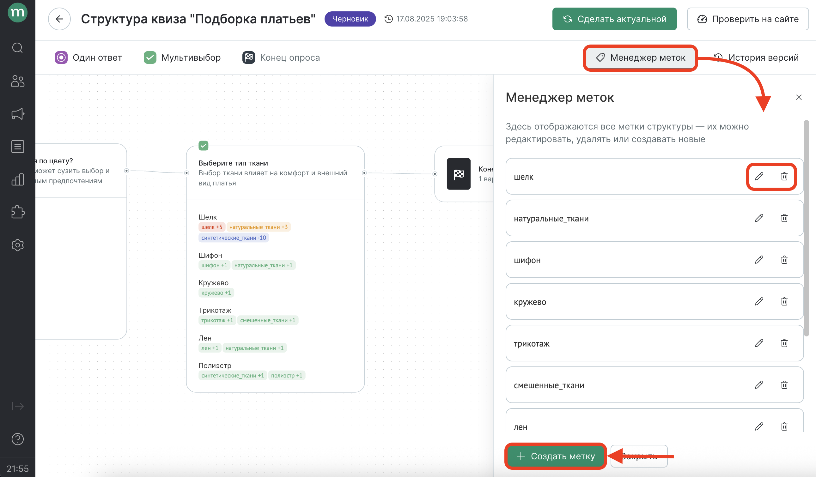Open the bar chart analytics section
Image resolution: width=816 pixels, height=477 pixels.
pyautogui.click(x=17, y=179)
